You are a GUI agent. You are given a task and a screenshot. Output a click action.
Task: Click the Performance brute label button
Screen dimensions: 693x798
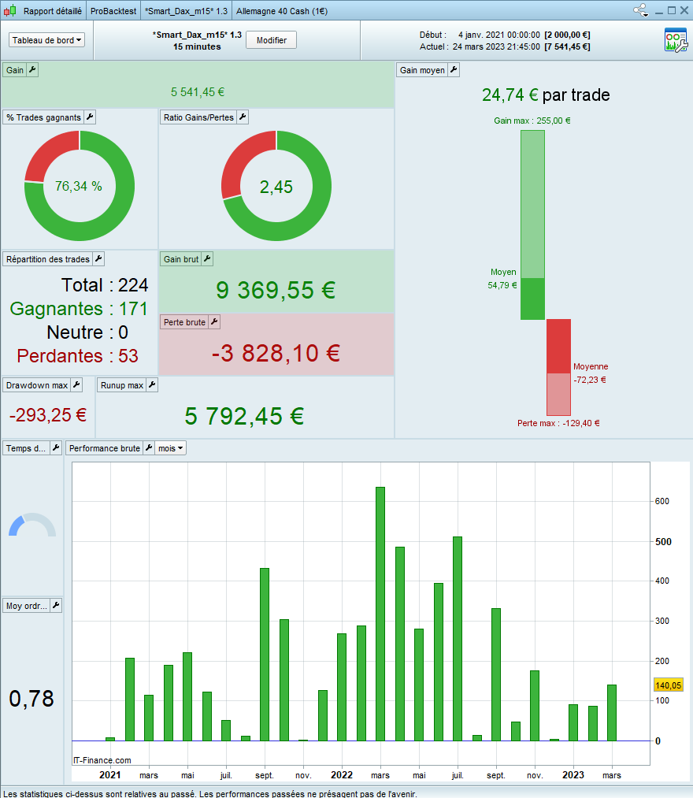click(104, 448)
